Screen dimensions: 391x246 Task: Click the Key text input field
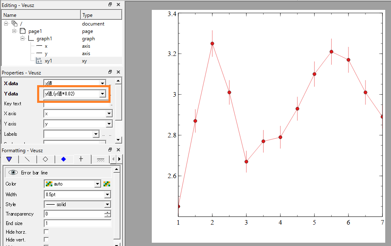77,104
